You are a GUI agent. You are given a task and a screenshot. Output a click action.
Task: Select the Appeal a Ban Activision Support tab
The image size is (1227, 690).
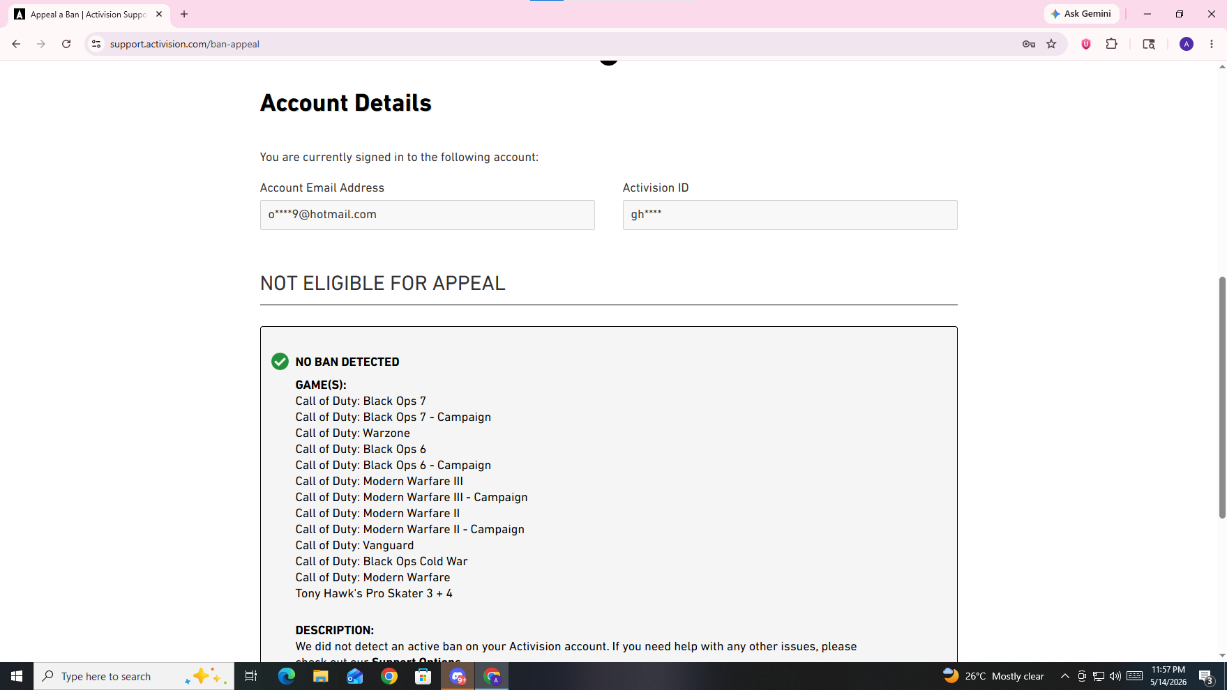tap(88, 14)
